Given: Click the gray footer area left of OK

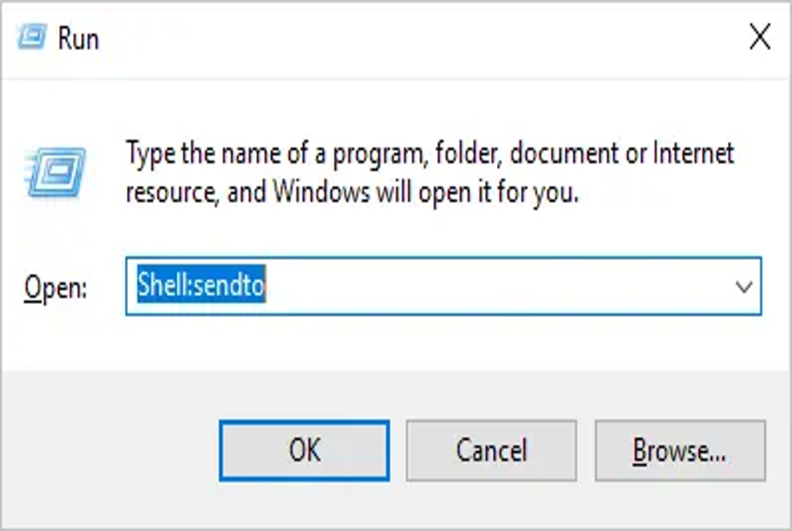Looking at the screenshot, I should [108, 450].
